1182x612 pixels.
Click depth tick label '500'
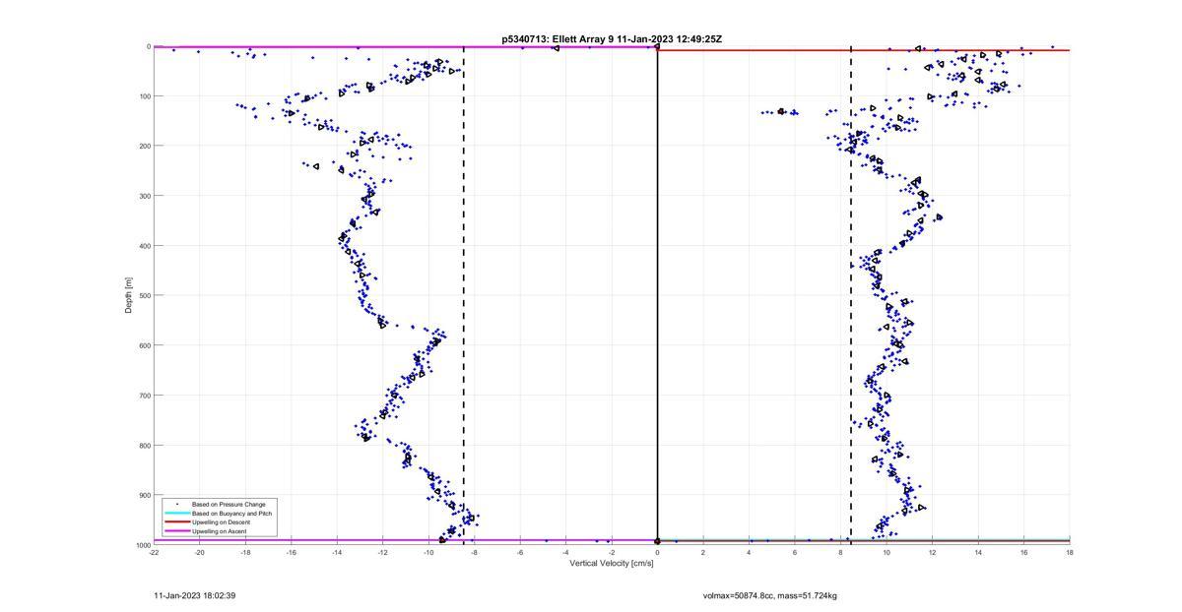tap(144, 295)
